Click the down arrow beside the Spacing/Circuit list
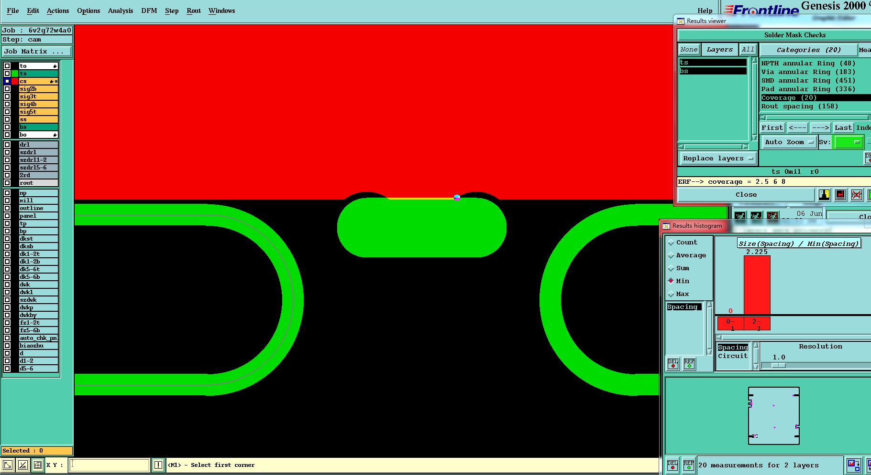Viewport: 871px width, 475px height. click(756, 367)
